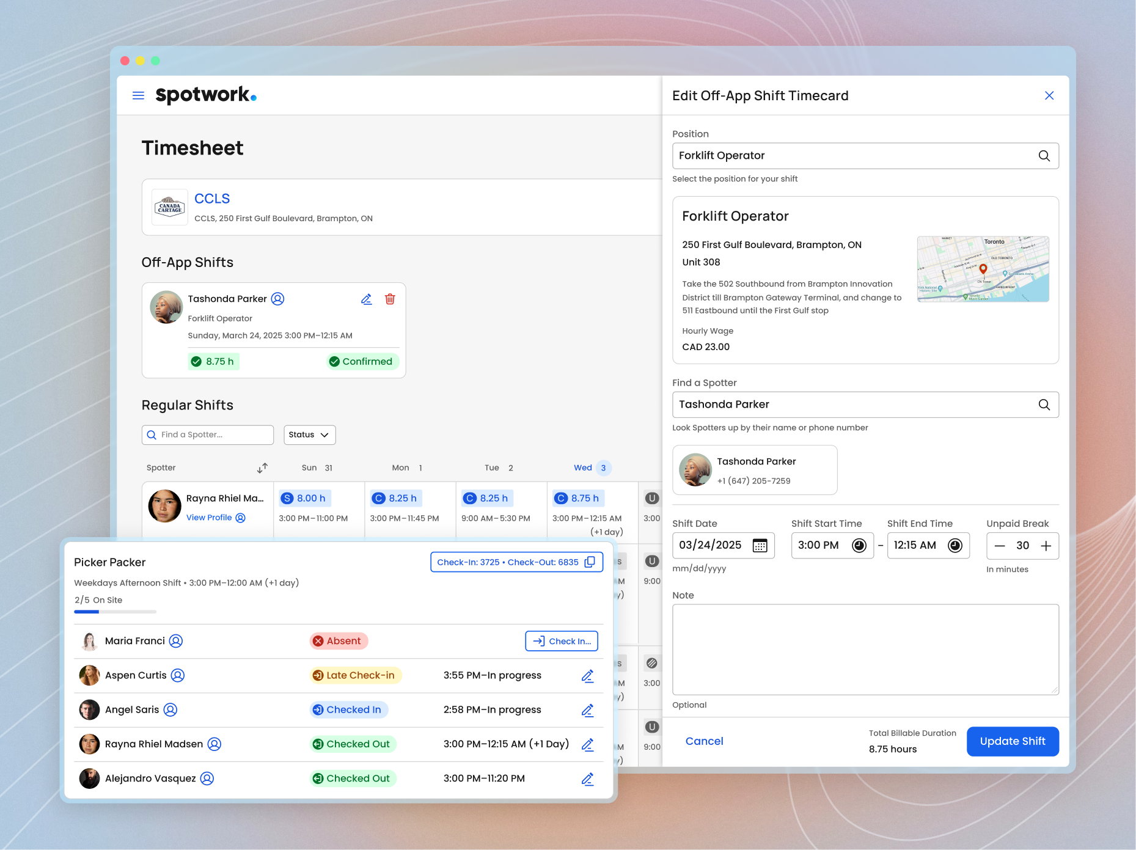
Task: View Maria Franci's profile badge icon
Action: pos(175,641)
